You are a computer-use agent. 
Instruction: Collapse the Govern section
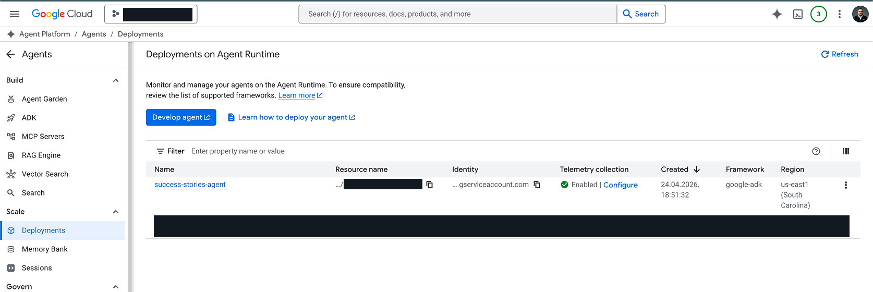(x=116, y=287)
